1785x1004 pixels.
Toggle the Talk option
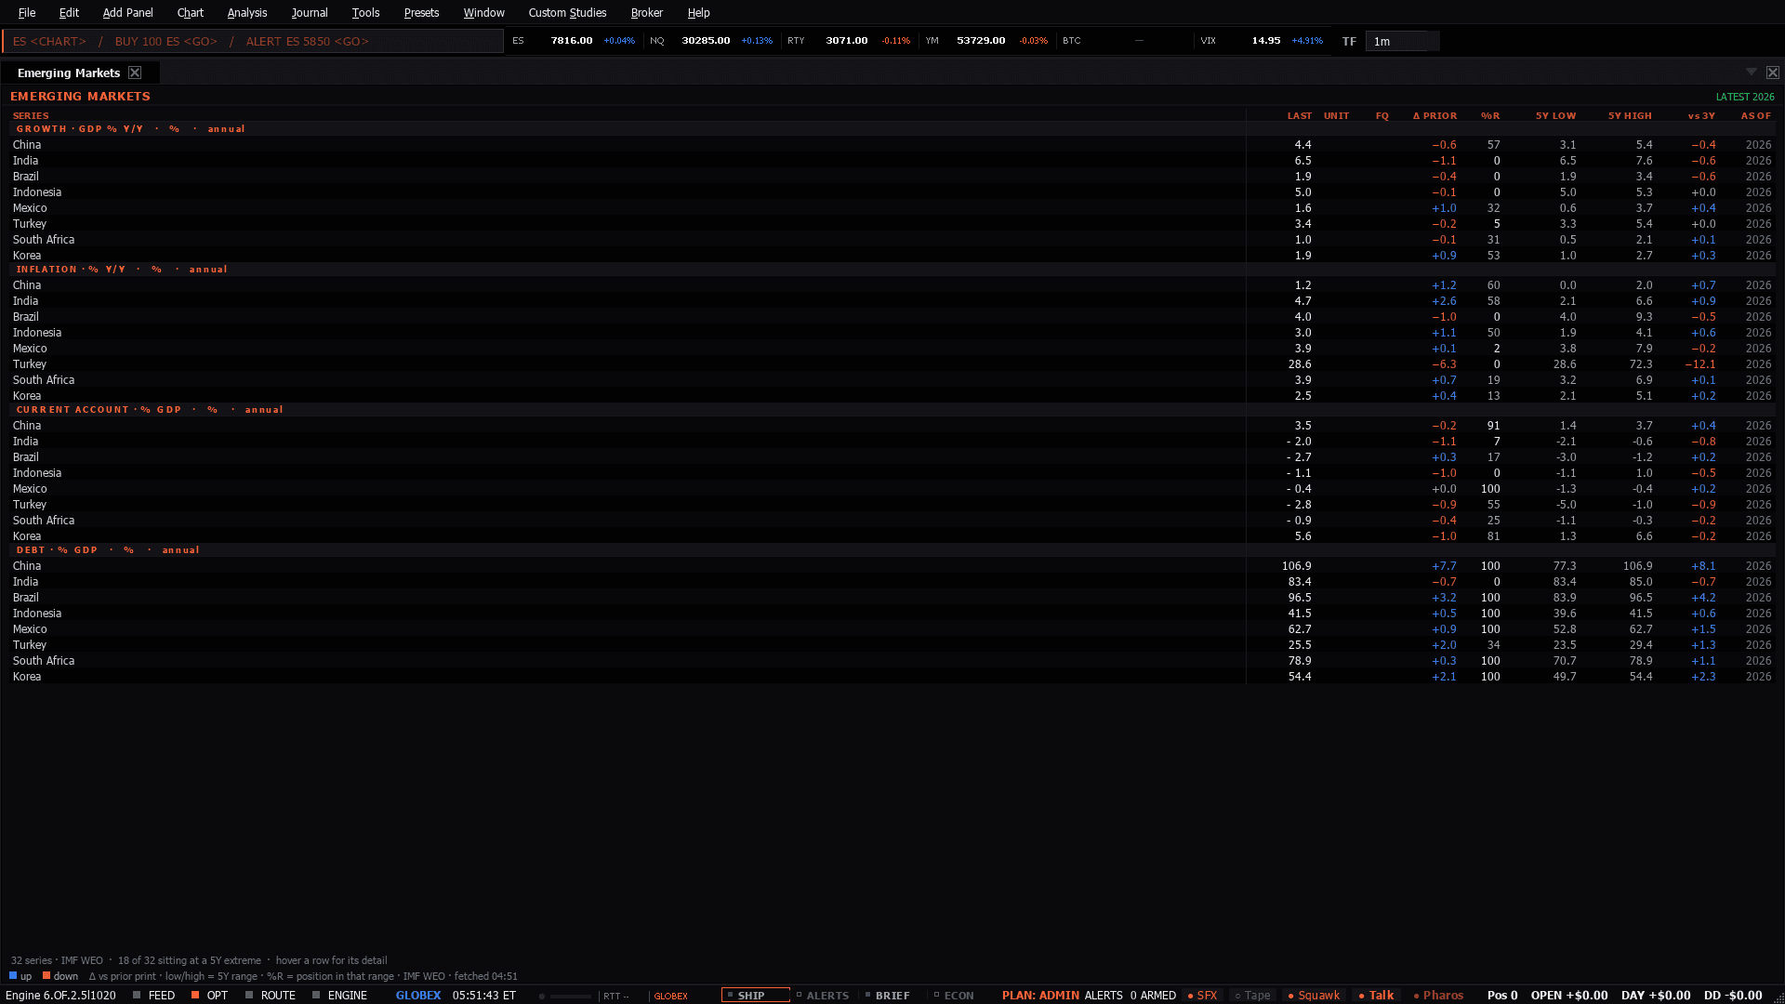pyautogui.click(x=1376, y=995)
